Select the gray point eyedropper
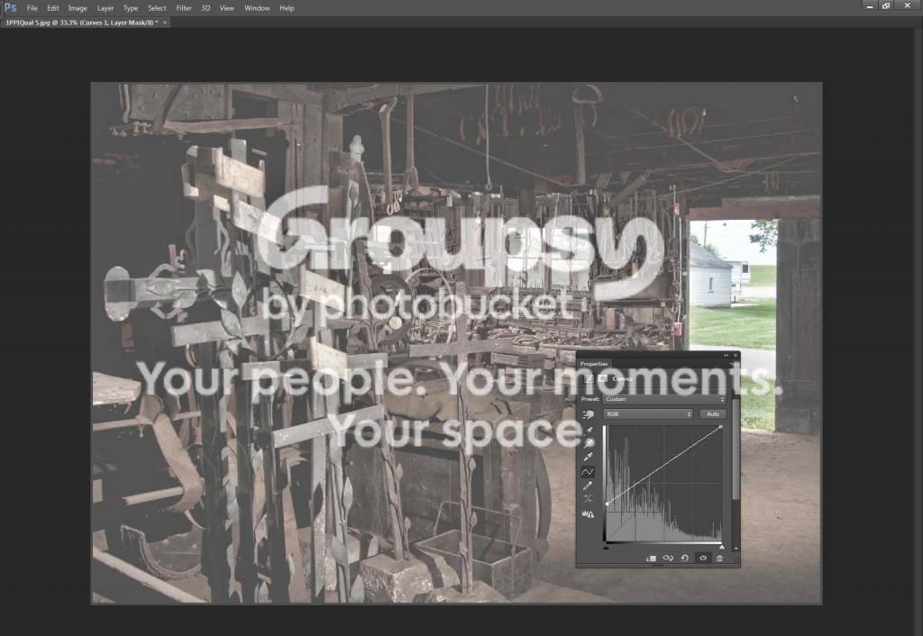 click(588, 443)
